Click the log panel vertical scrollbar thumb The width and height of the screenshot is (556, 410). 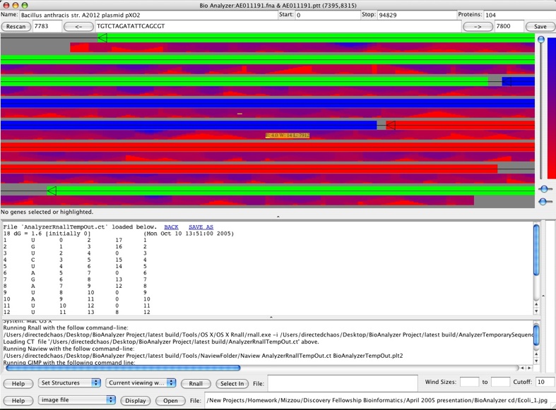(536, 335)
